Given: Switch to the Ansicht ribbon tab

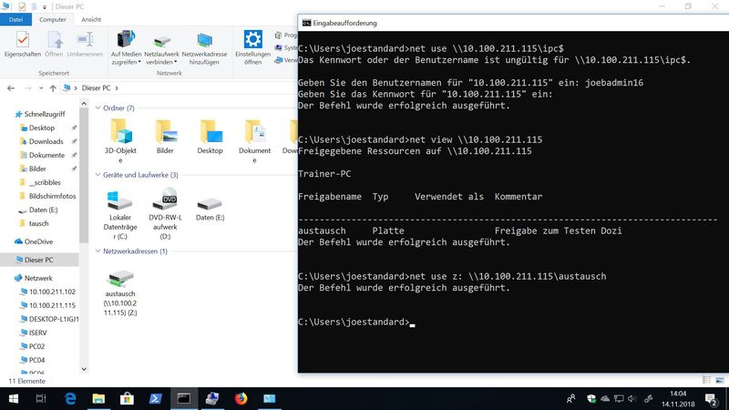Looking at the screenshot, I should tap(91, 19).
